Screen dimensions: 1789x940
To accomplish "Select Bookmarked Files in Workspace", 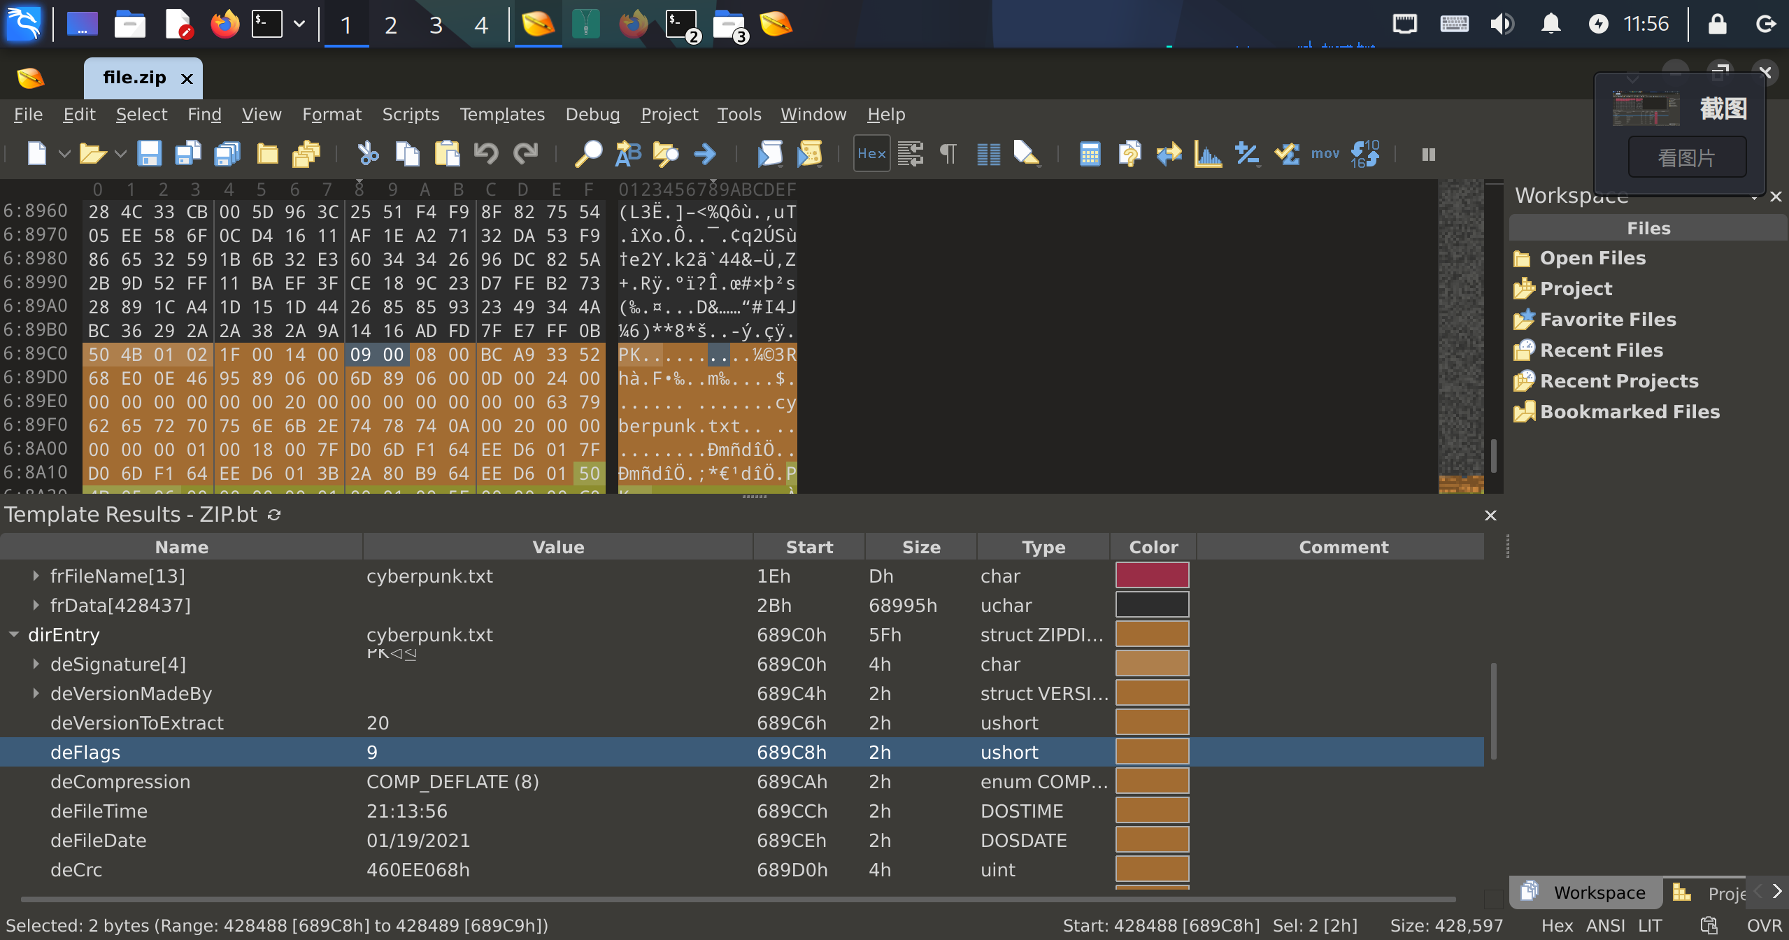I will point(1629,411).
